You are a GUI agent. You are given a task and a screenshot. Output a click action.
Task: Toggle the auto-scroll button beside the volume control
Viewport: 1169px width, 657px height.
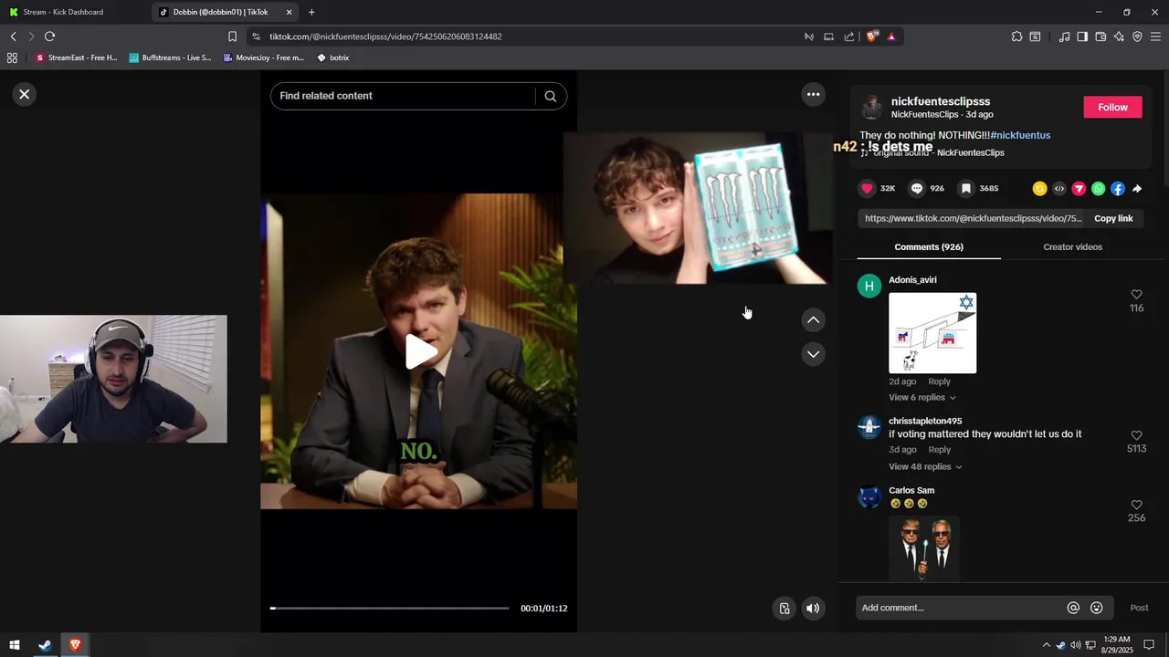point(784,608)
